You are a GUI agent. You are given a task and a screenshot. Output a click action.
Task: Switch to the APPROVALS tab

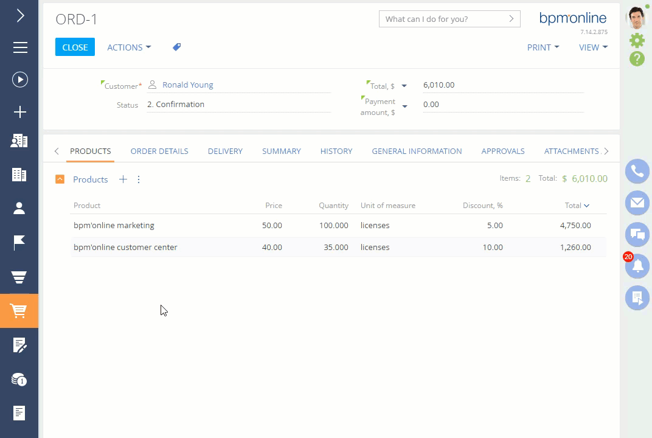(x=503, y=151)
